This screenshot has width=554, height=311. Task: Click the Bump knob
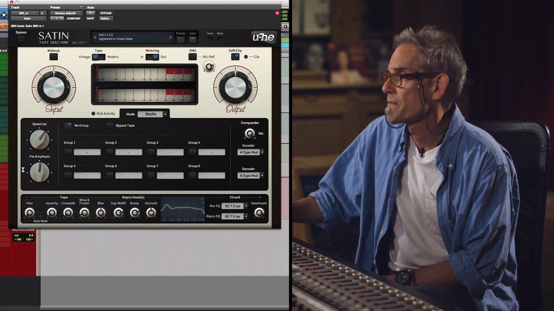(x=134, y=213)
